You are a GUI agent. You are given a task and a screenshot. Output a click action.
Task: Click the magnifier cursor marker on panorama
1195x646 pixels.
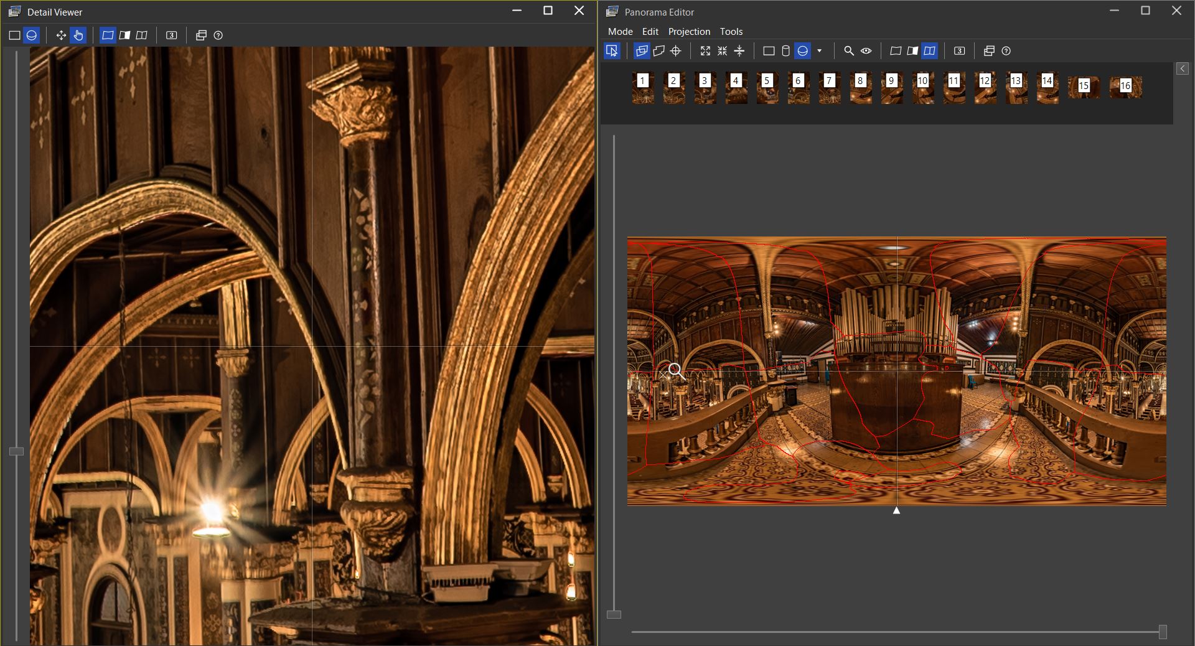tap(676, 372)
